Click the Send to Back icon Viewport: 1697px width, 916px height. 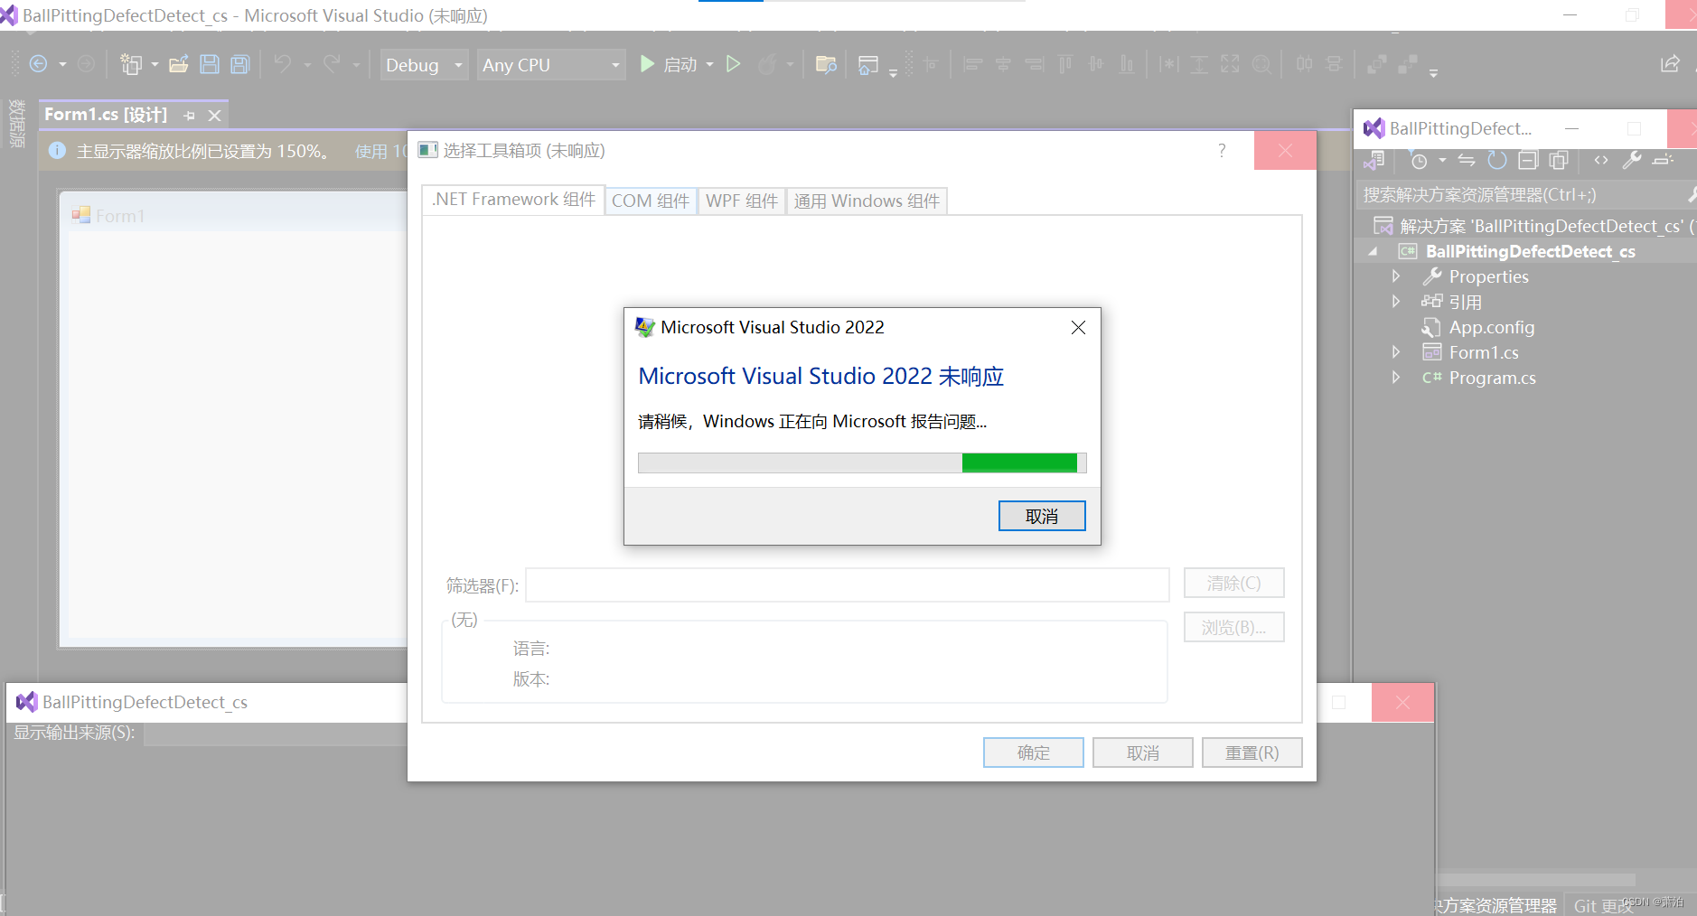coord(1407,64)
